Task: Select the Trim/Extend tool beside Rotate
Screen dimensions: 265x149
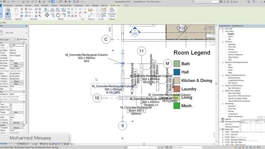Action: (x=64, y=15)
